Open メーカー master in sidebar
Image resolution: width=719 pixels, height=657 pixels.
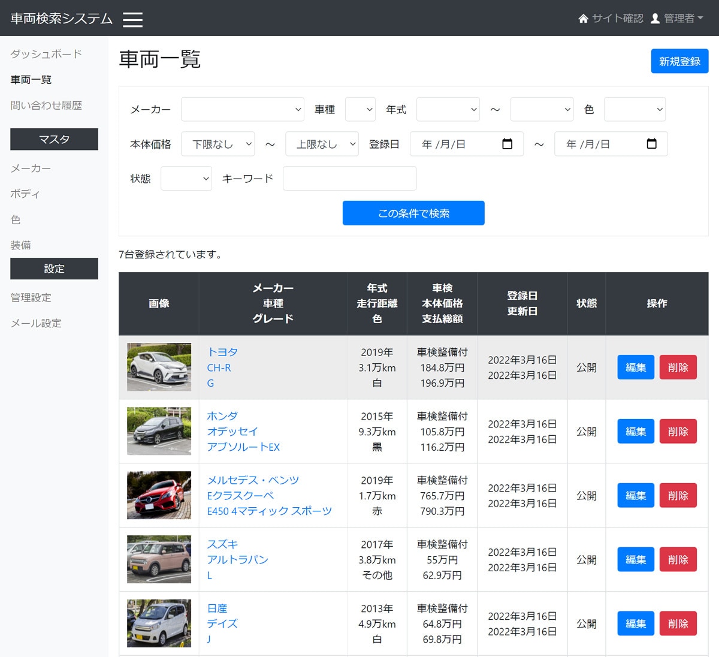tap(31, 168)
